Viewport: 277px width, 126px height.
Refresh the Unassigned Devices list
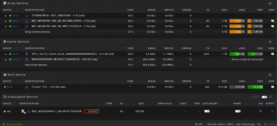(270, 97)
